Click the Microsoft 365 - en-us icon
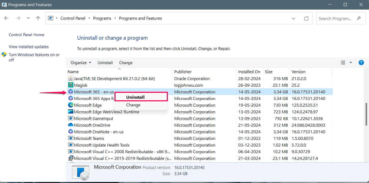Viewport: 369px width, 183px height. pos(71,92)
